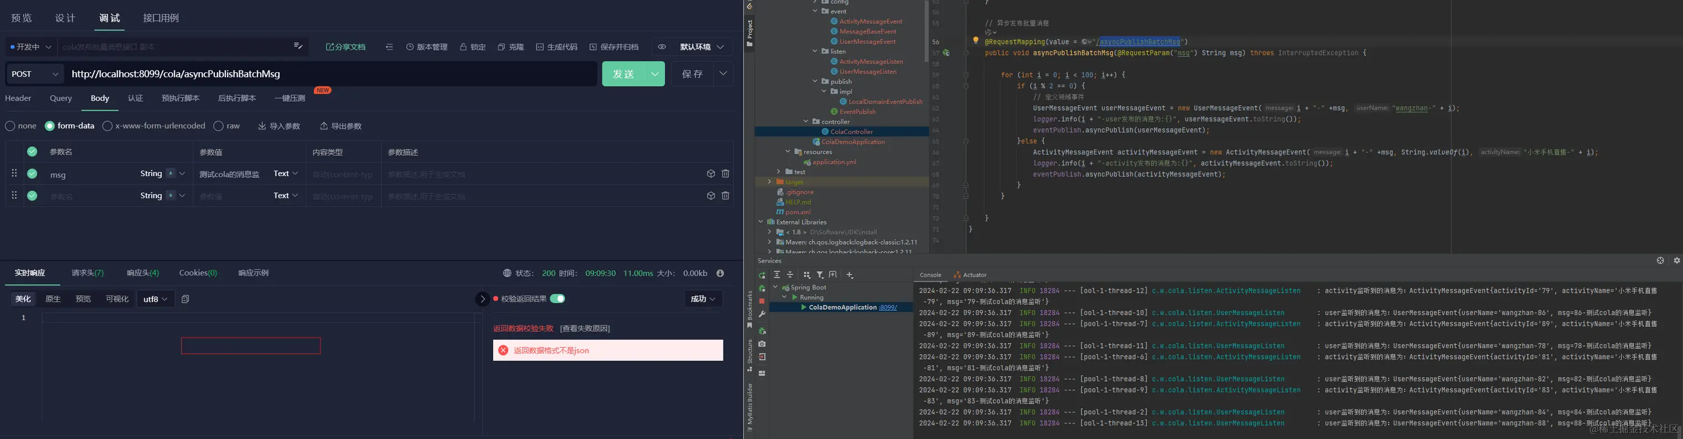
Task: Open 生成代码 generate code
Action: pyautogui.click(x=557, y=47)
